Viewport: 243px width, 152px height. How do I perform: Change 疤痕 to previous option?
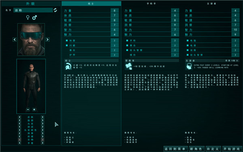(x=19, y=137)
